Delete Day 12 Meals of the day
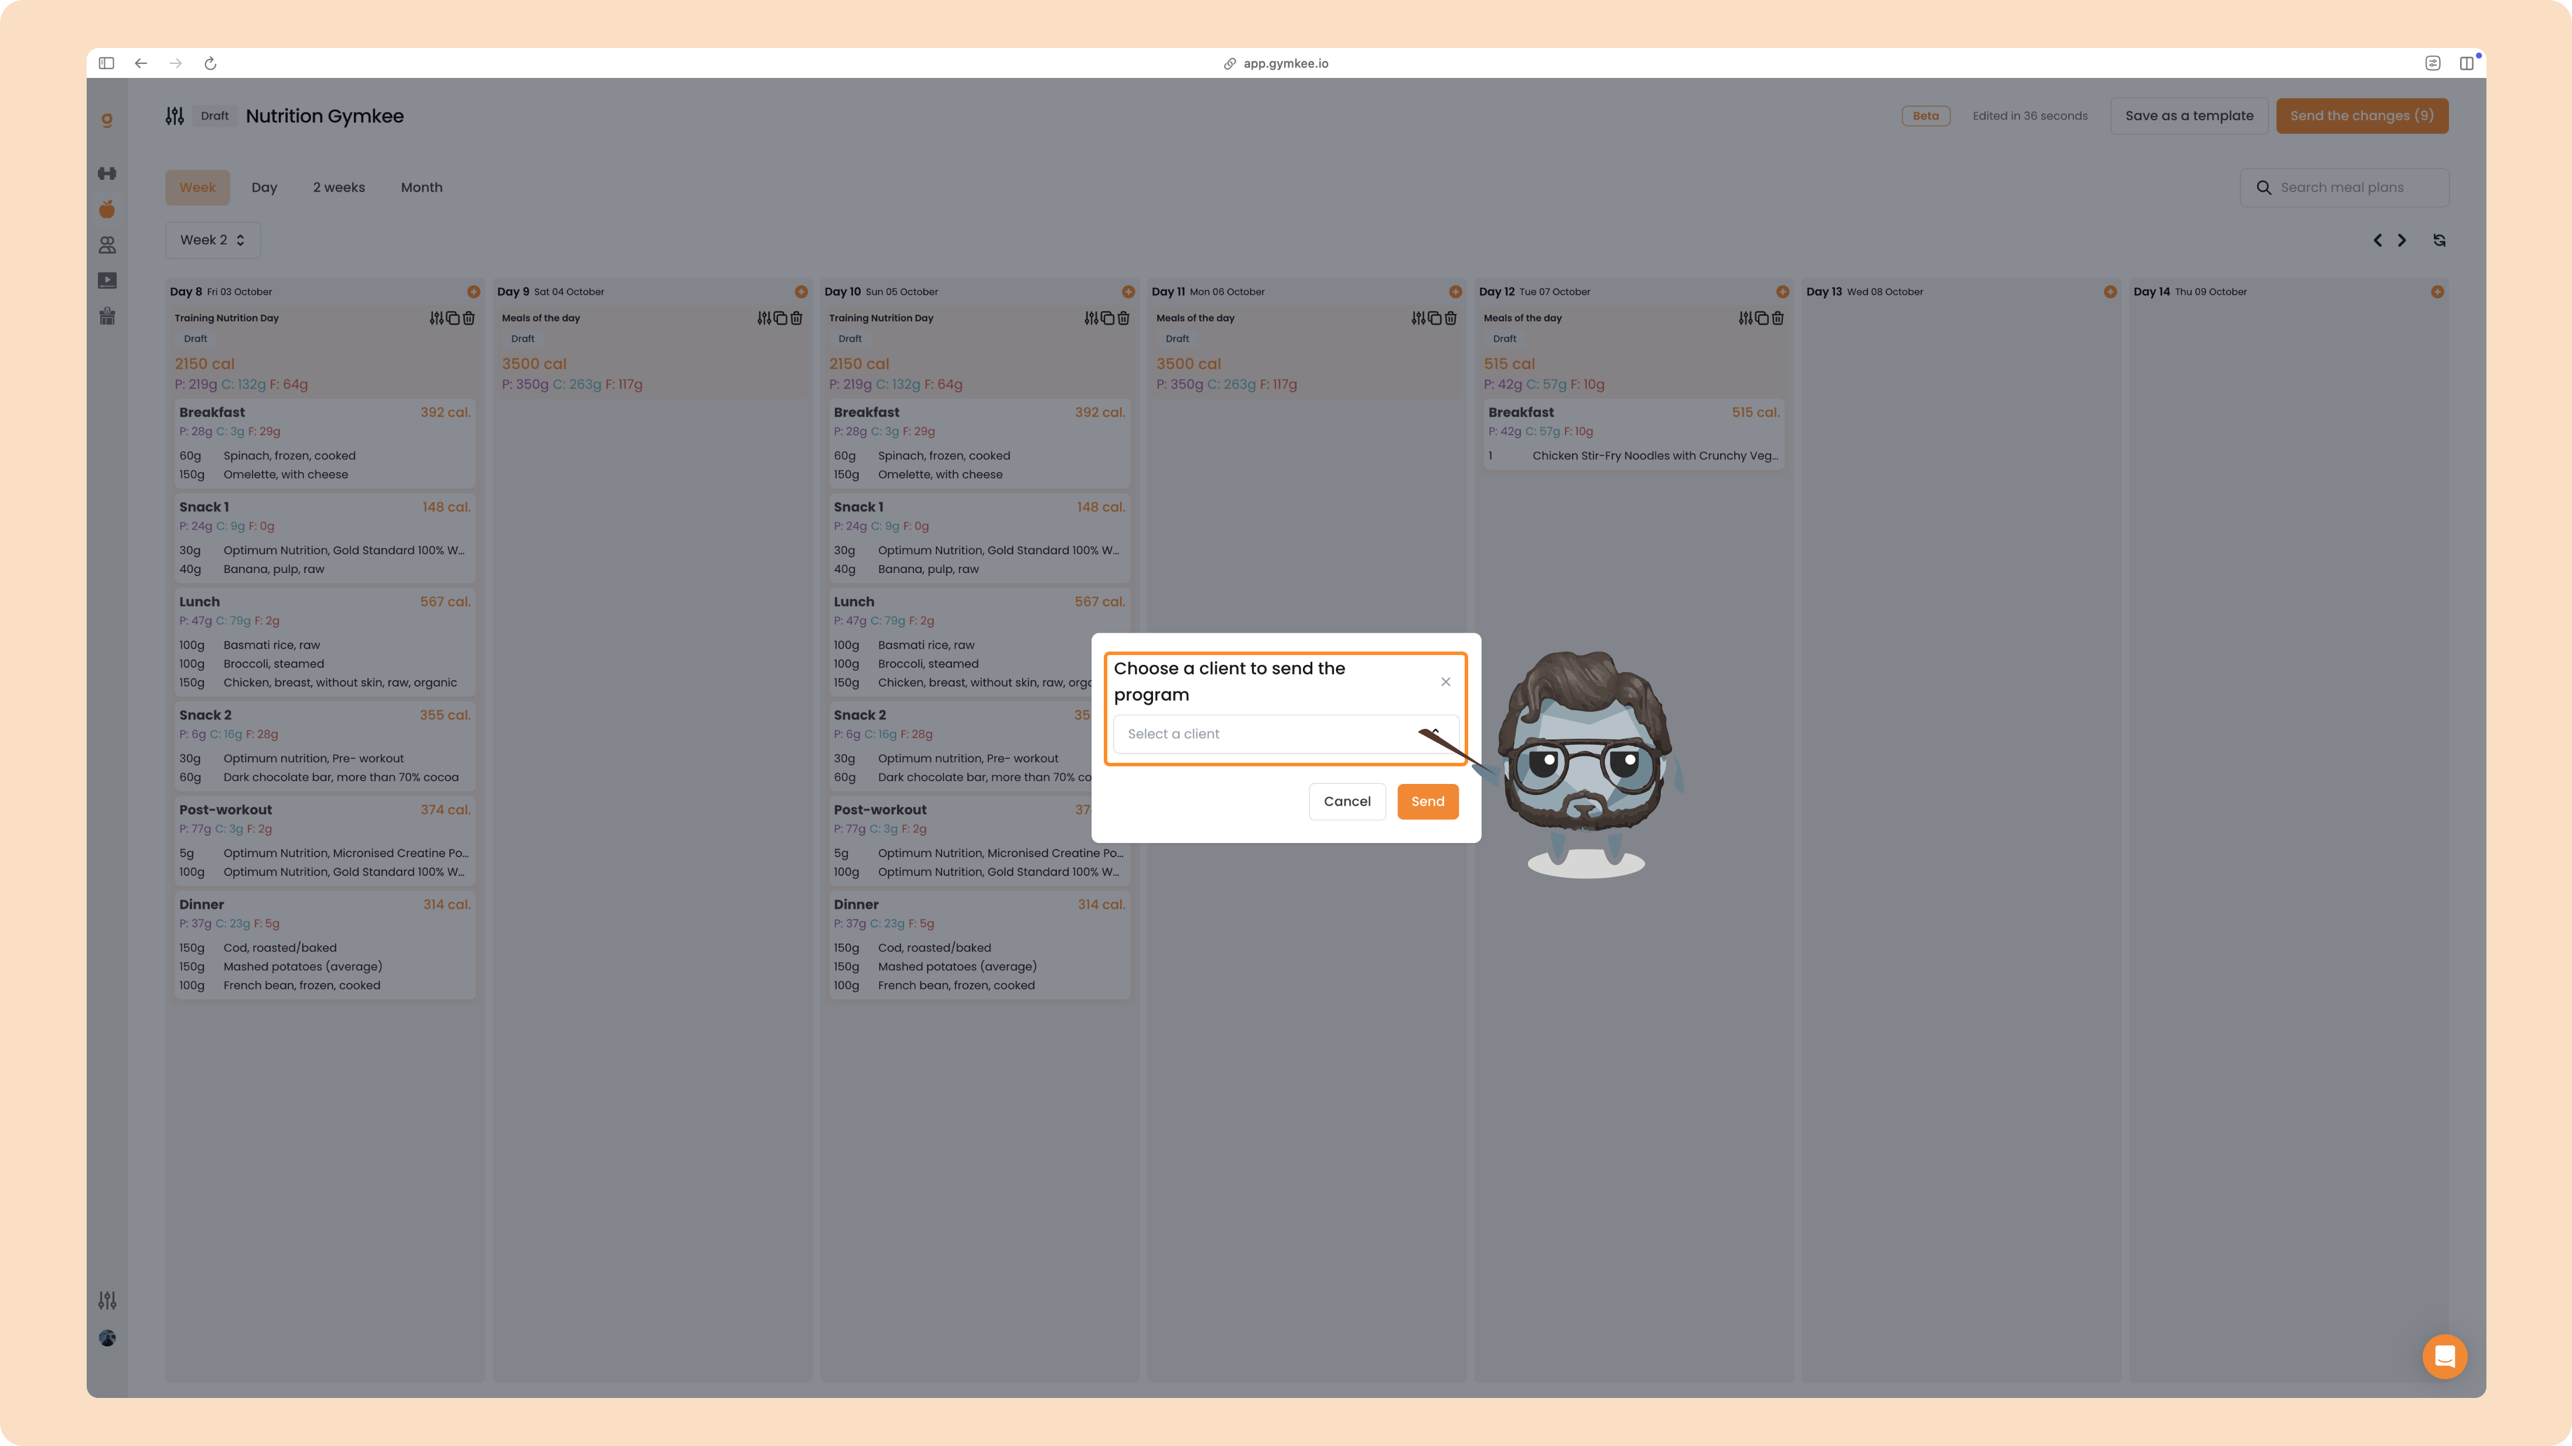The height and width of the screenshot is (1446, 2572). pyautogui.click(x=1778, y=318)
